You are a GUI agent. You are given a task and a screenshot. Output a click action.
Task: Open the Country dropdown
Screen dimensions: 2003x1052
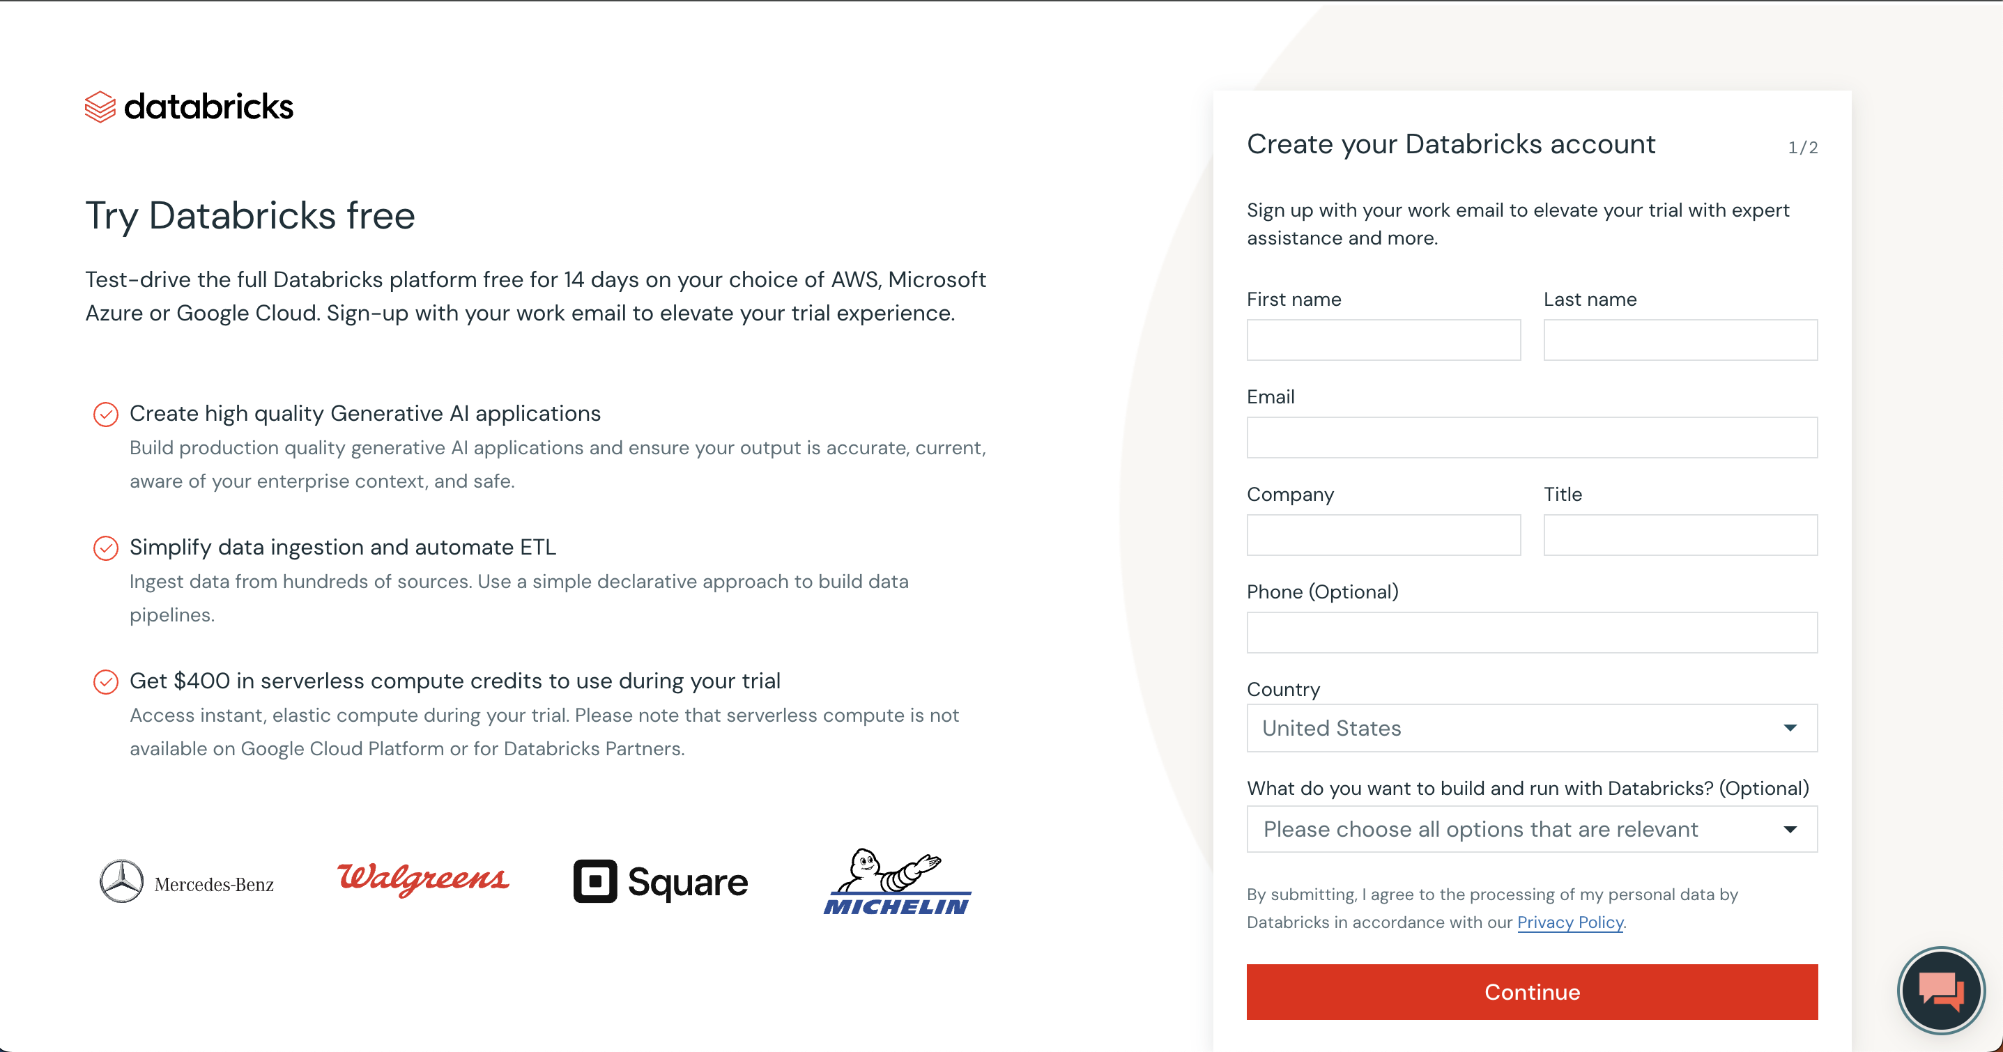point(1531,729)
